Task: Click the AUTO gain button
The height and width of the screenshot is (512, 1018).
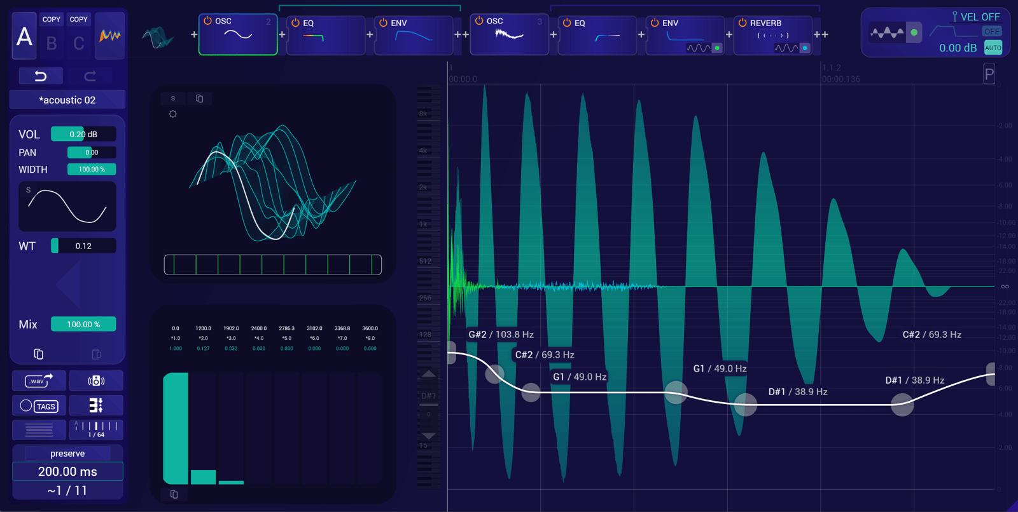Action: coord(993,48)
